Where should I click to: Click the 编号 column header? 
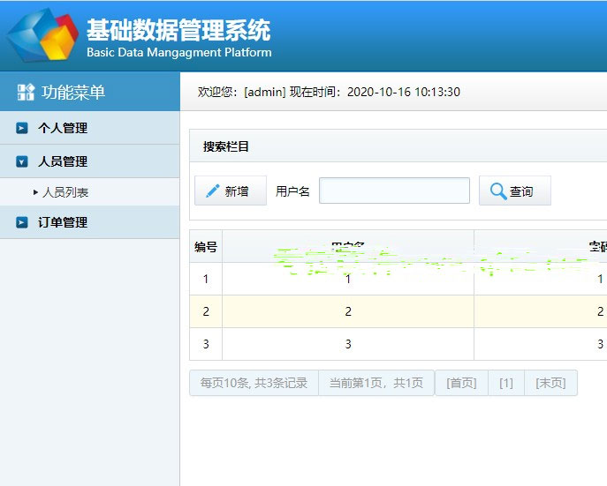(206, 247)
